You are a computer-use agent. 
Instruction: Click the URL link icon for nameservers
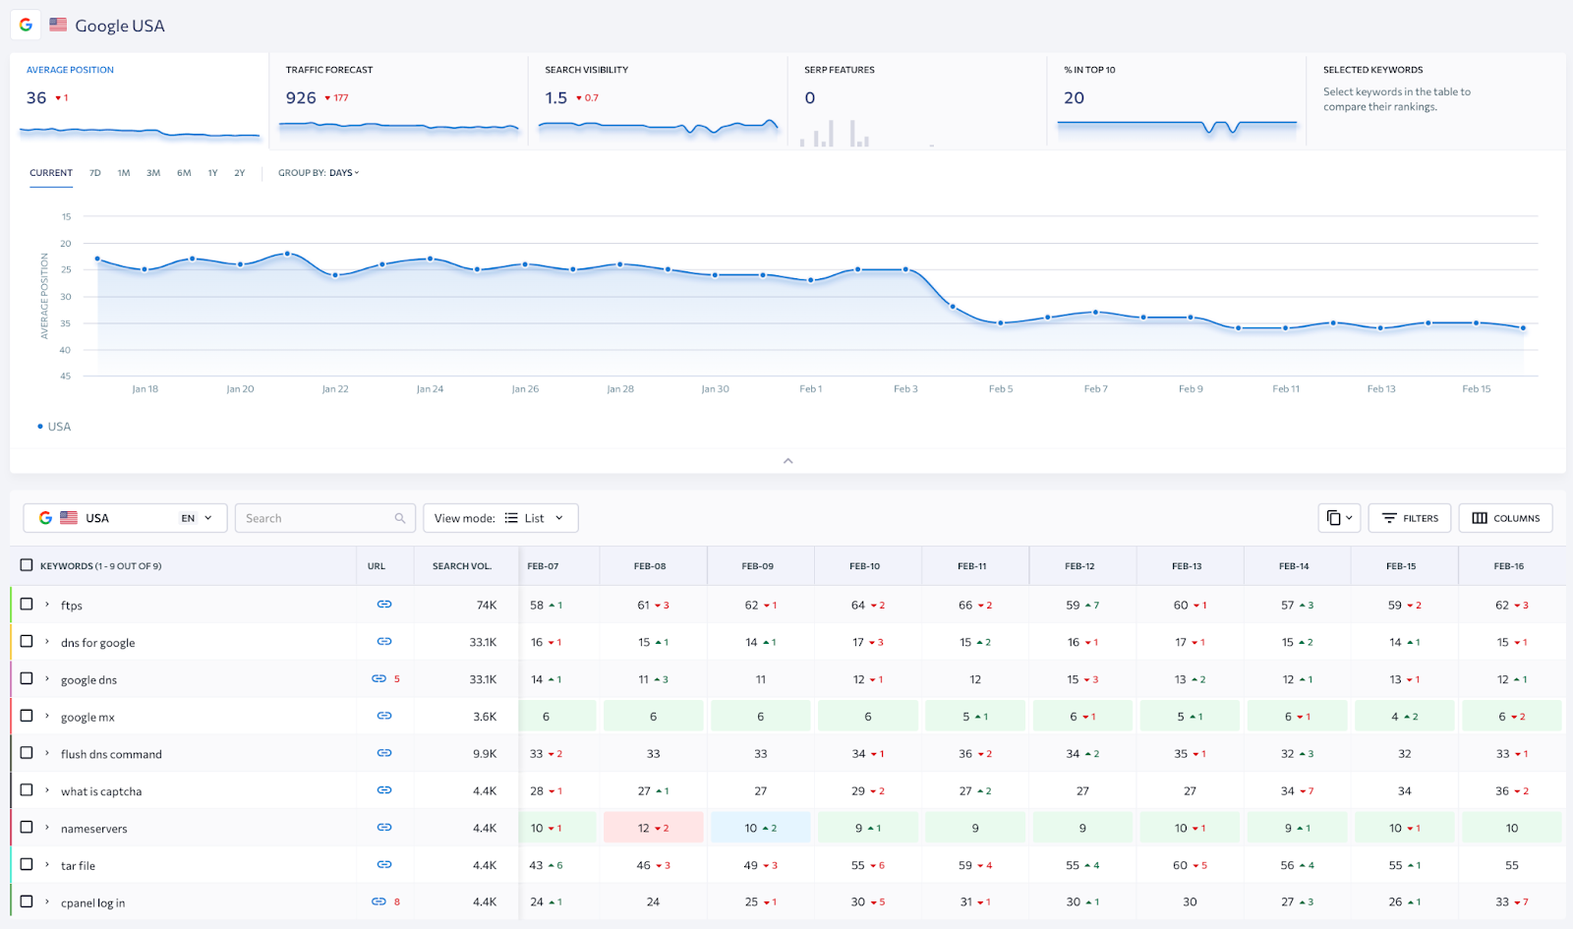(x=384, y=828)
